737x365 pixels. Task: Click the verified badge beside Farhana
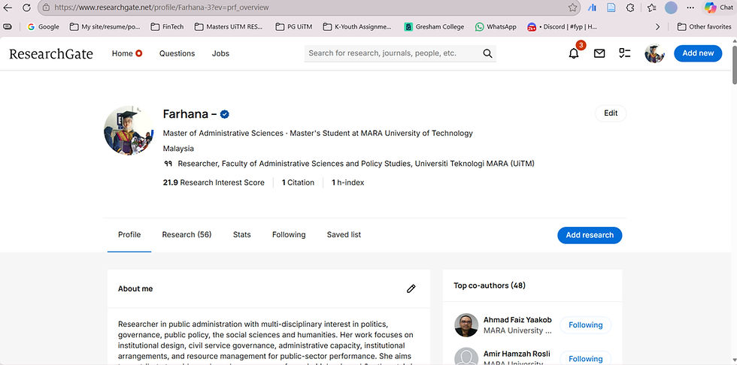point(225,114)
